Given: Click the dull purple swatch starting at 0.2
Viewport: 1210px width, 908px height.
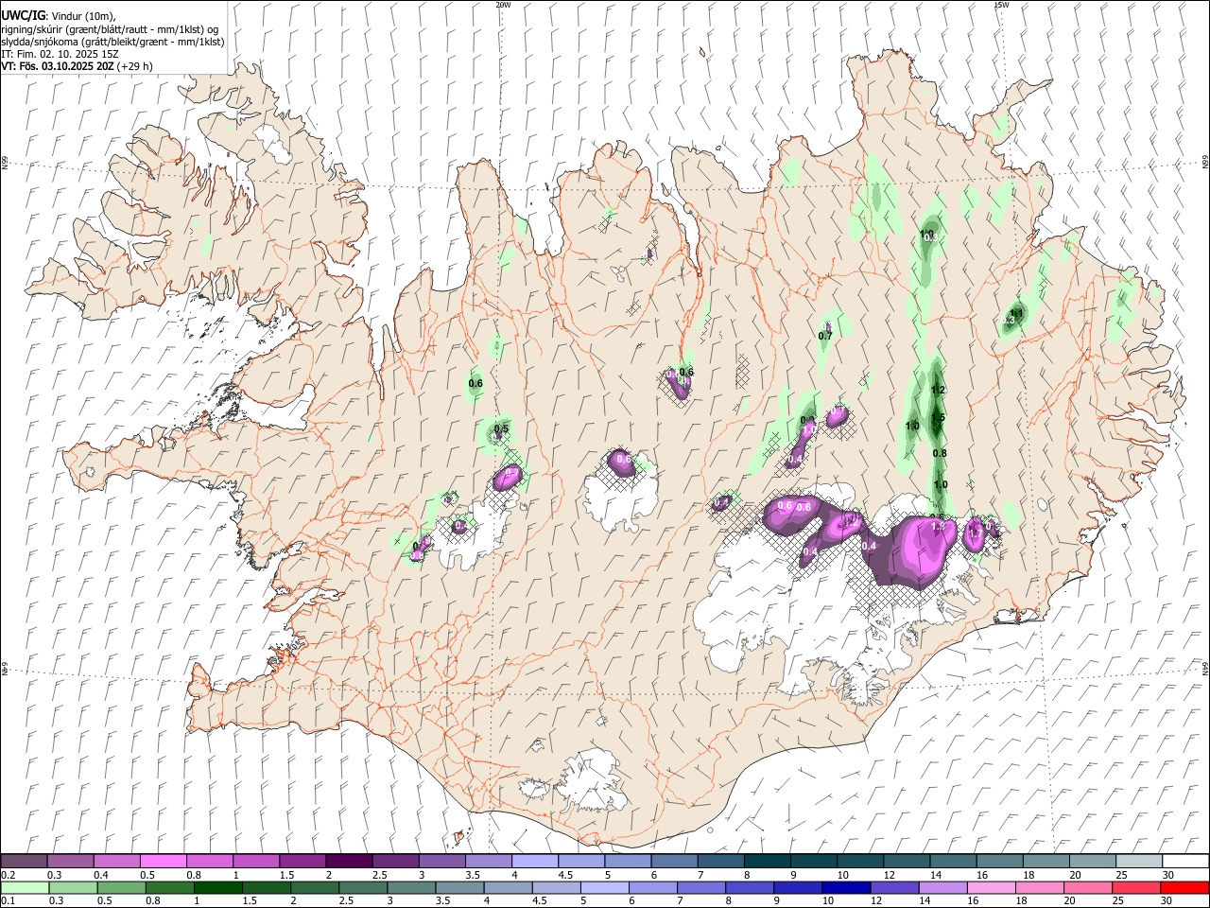Looking at the screenshot, I should click(x=24, y=861).
